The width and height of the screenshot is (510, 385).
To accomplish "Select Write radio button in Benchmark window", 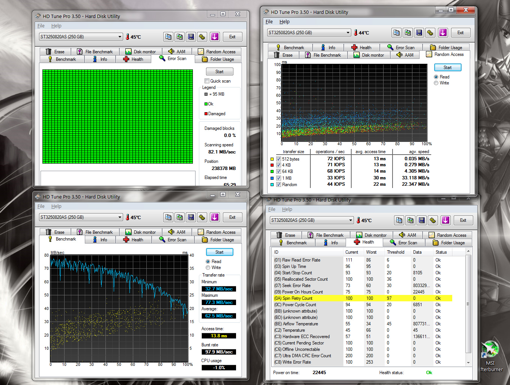I will click(208, 268).
